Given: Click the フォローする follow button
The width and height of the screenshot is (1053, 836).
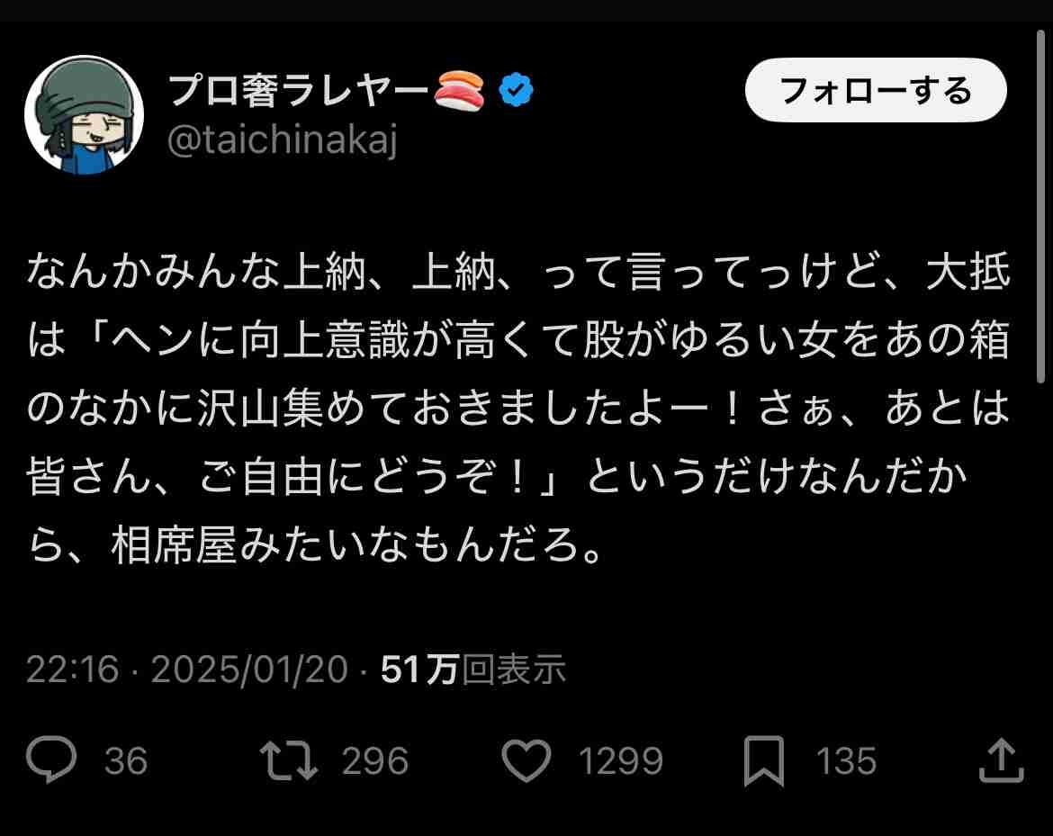Looking at the screenshot, I should tap(876, 90).
